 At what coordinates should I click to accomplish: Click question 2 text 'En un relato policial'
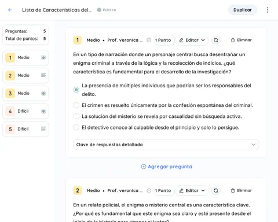coord(162,213)
